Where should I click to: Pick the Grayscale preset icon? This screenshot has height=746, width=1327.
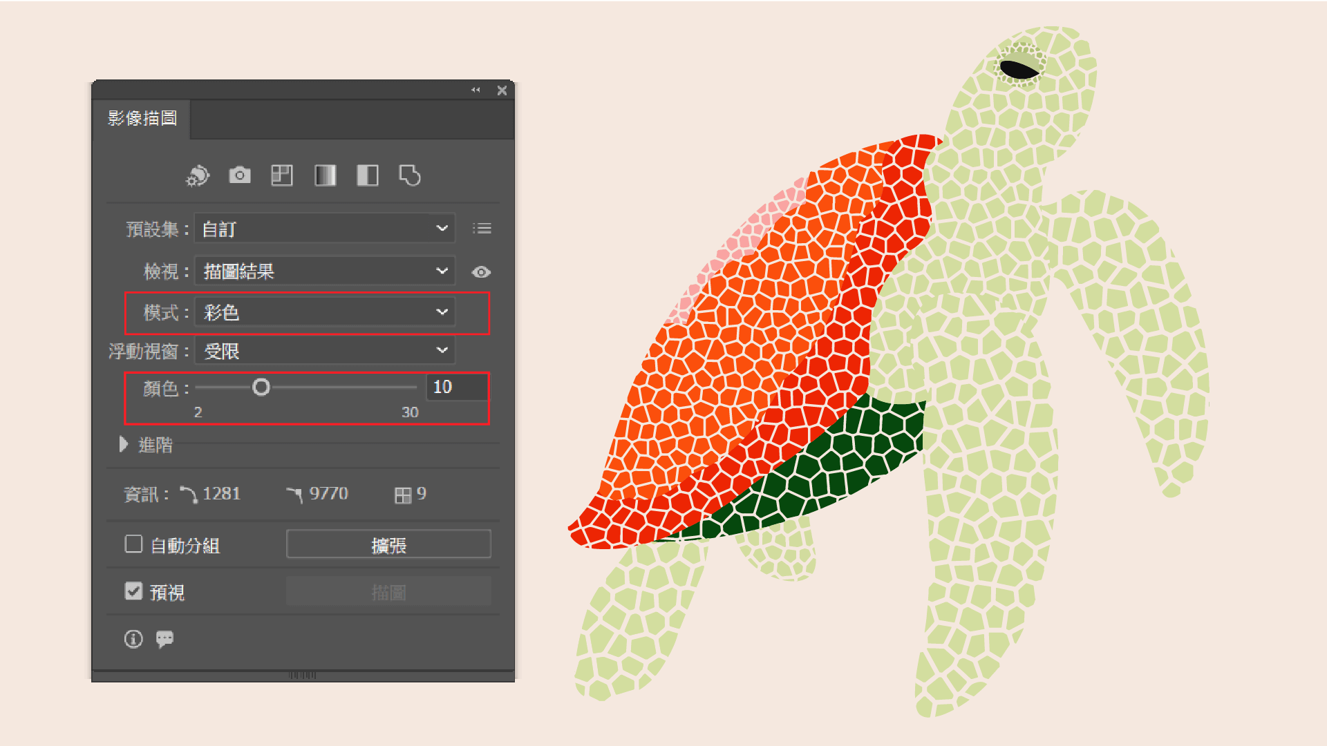pos(325,175)
